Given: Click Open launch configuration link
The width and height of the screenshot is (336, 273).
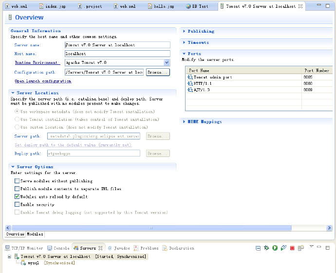Looking at the screenshot, I should [x=43, y=81].
